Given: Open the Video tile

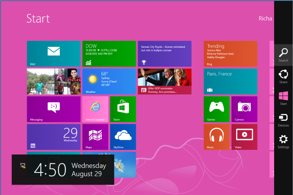Looking at the screenshot, I should tap(244, 137).
